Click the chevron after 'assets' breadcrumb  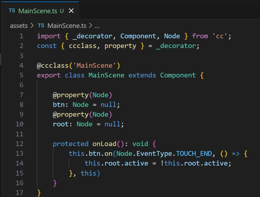(x=32, y=26)
